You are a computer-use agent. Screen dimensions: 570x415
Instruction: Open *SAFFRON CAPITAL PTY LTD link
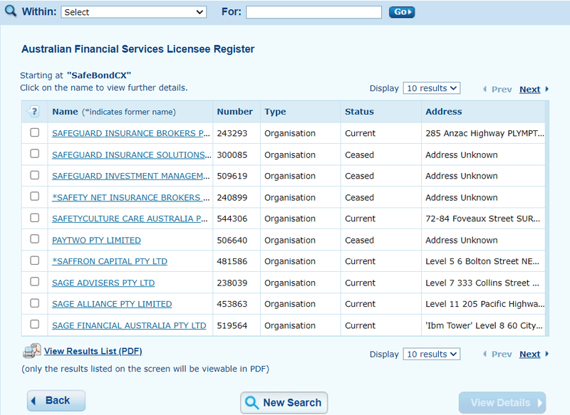[110, 261]
